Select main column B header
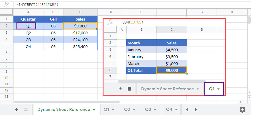254x115 pixels. click(x=53, y=12)
